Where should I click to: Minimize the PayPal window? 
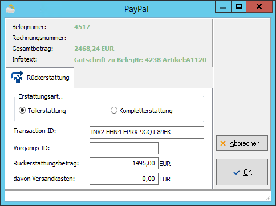point(223,7)
